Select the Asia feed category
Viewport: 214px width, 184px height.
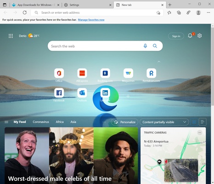[73, 122]
